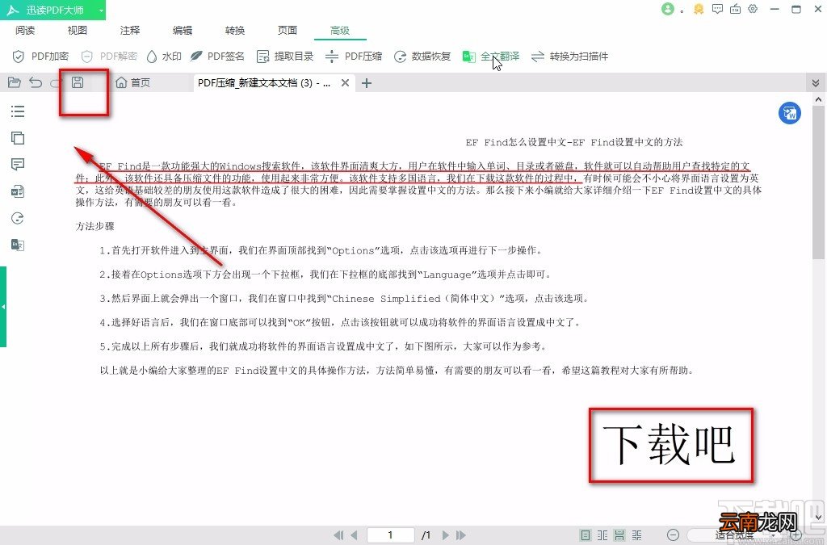827x545 pixels.
Task: Click step 3 text mentioning Chinese Simplified
Action: point(344,298)
